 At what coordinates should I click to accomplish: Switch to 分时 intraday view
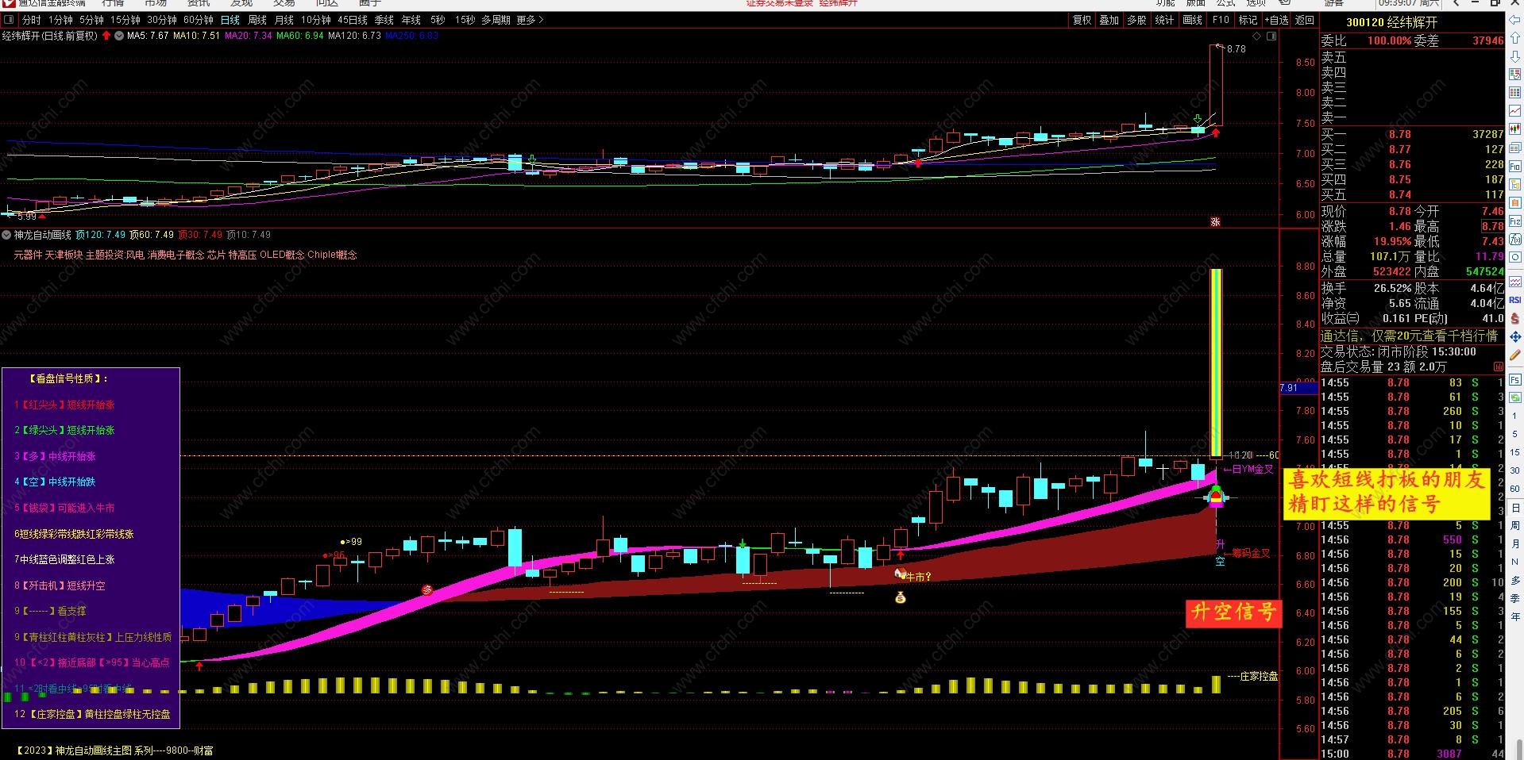coord(31,20)
